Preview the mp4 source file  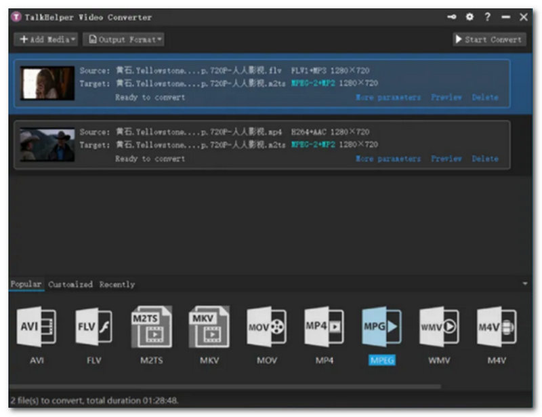pos(446,159)
